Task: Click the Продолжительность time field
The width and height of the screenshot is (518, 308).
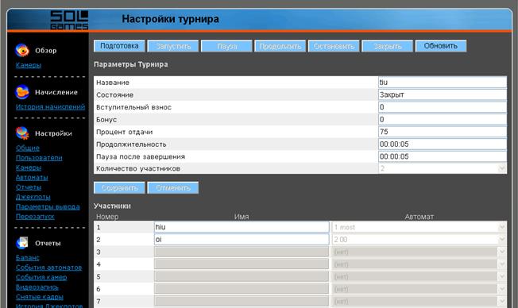Action: click(443, 144)
